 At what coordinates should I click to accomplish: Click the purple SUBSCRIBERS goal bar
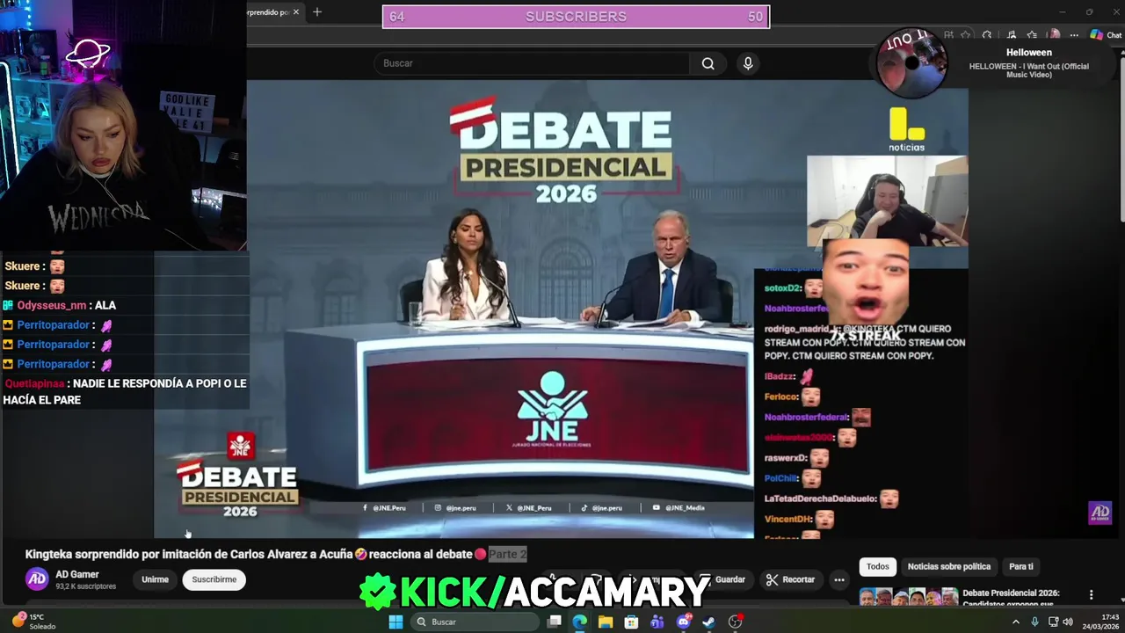576,17
